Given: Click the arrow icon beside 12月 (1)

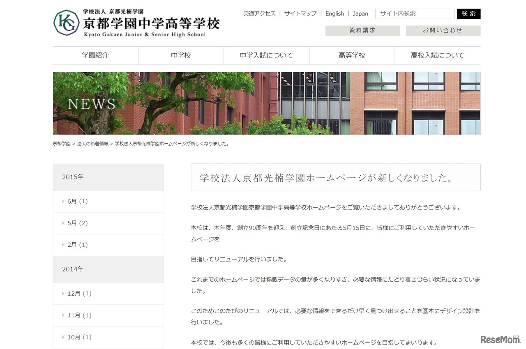Looking at the screenshot, I should click(x=64, y=293).
